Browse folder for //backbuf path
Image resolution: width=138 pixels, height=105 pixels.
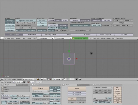[x=2, y=89]
